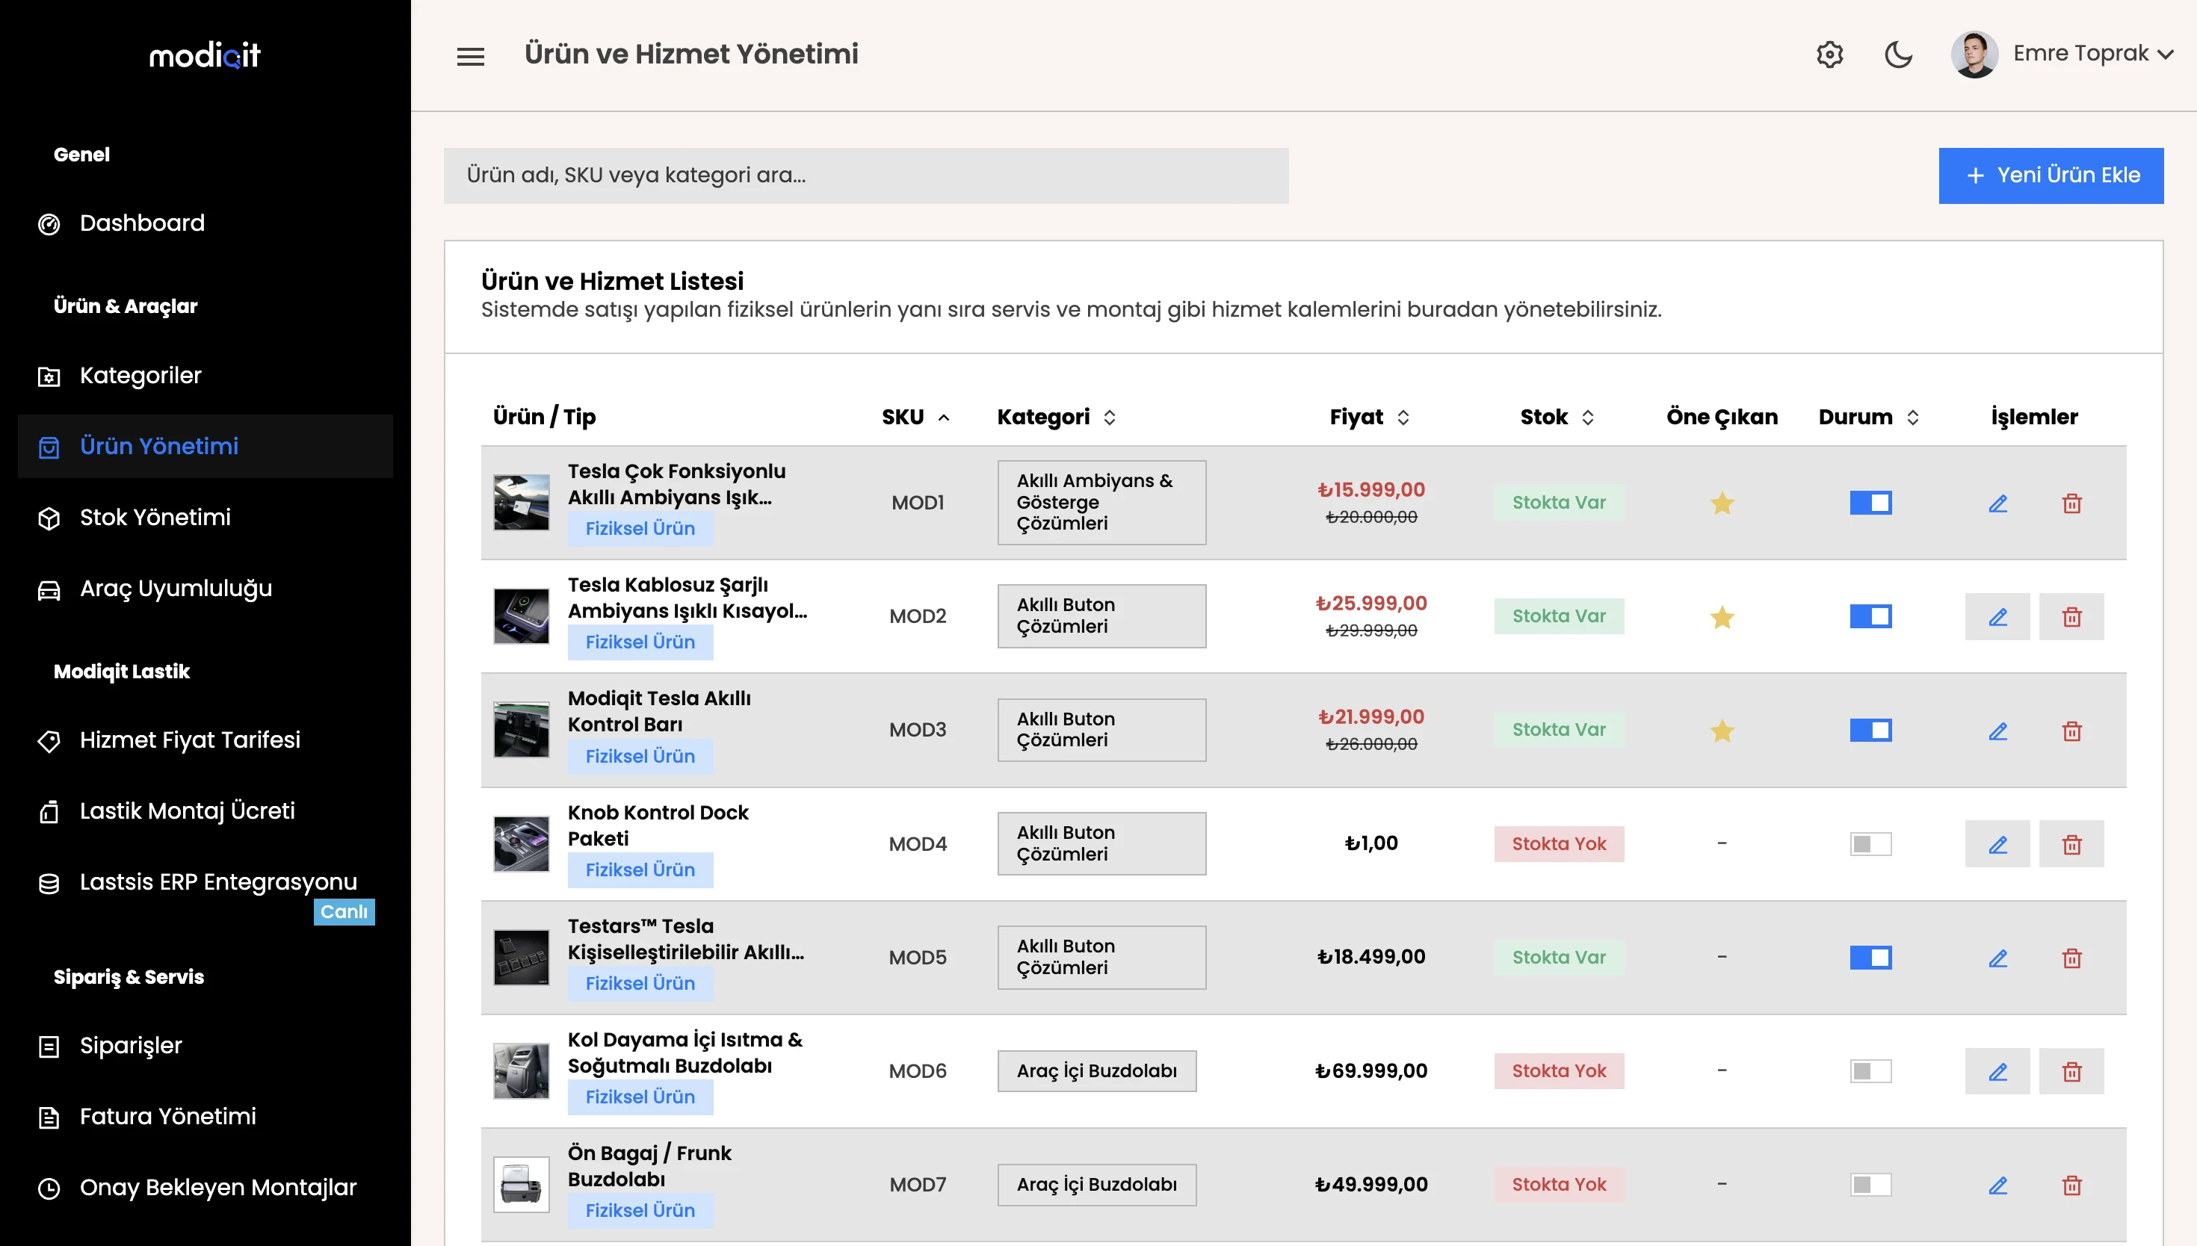Click MOD6 Araç İçi Buzdolabı category tag
This screenshot has height=1246, width=2197.
click(x=1096, y=1070)
